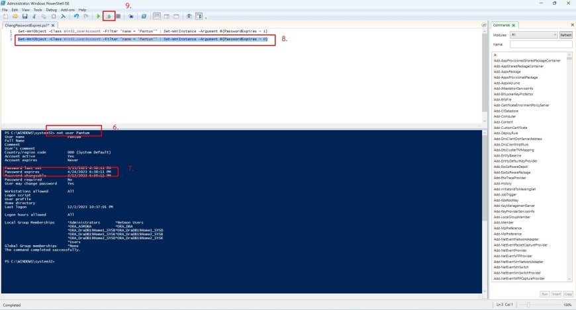The height and width of the screenshot is (310, 576).
Task: Open the Add-ons menu
Action: [x=68, y=10]
